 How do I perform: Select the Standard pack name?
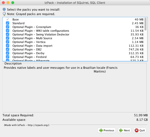click(x=18, y=23)
